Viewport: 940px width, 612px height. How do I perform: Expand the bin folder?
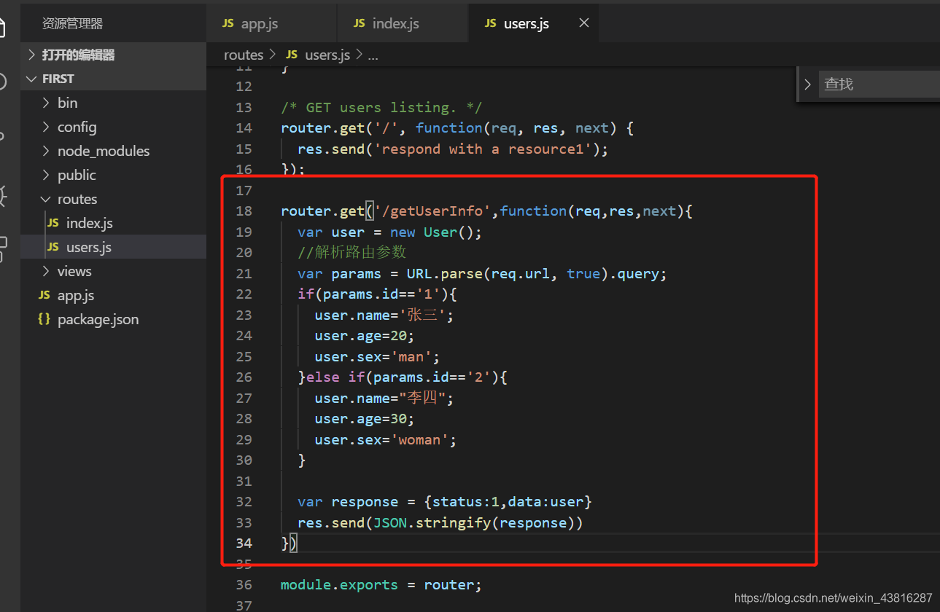113,103
